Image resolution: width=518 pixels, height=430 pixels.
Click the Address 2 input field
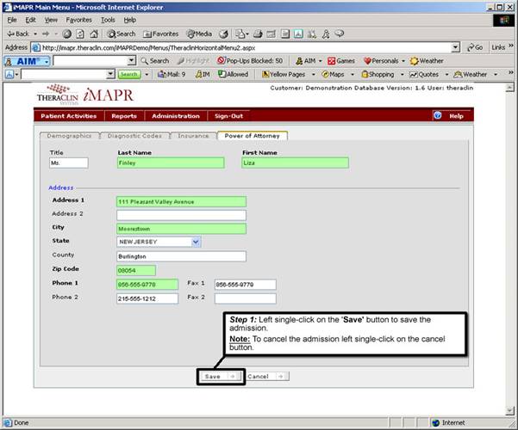tap(181, 215)
